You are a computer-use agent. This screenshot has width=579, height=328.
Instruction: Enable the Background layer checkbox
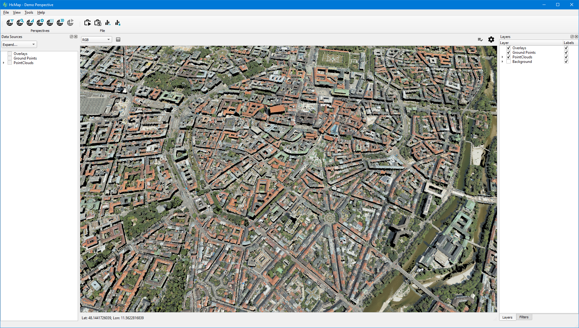pyautogui.click(x=509, y=62)
